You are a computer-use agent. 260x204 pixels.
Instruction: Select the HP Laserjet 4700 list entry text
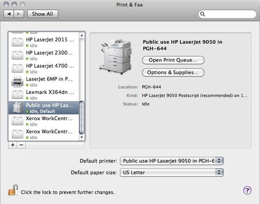50,66
